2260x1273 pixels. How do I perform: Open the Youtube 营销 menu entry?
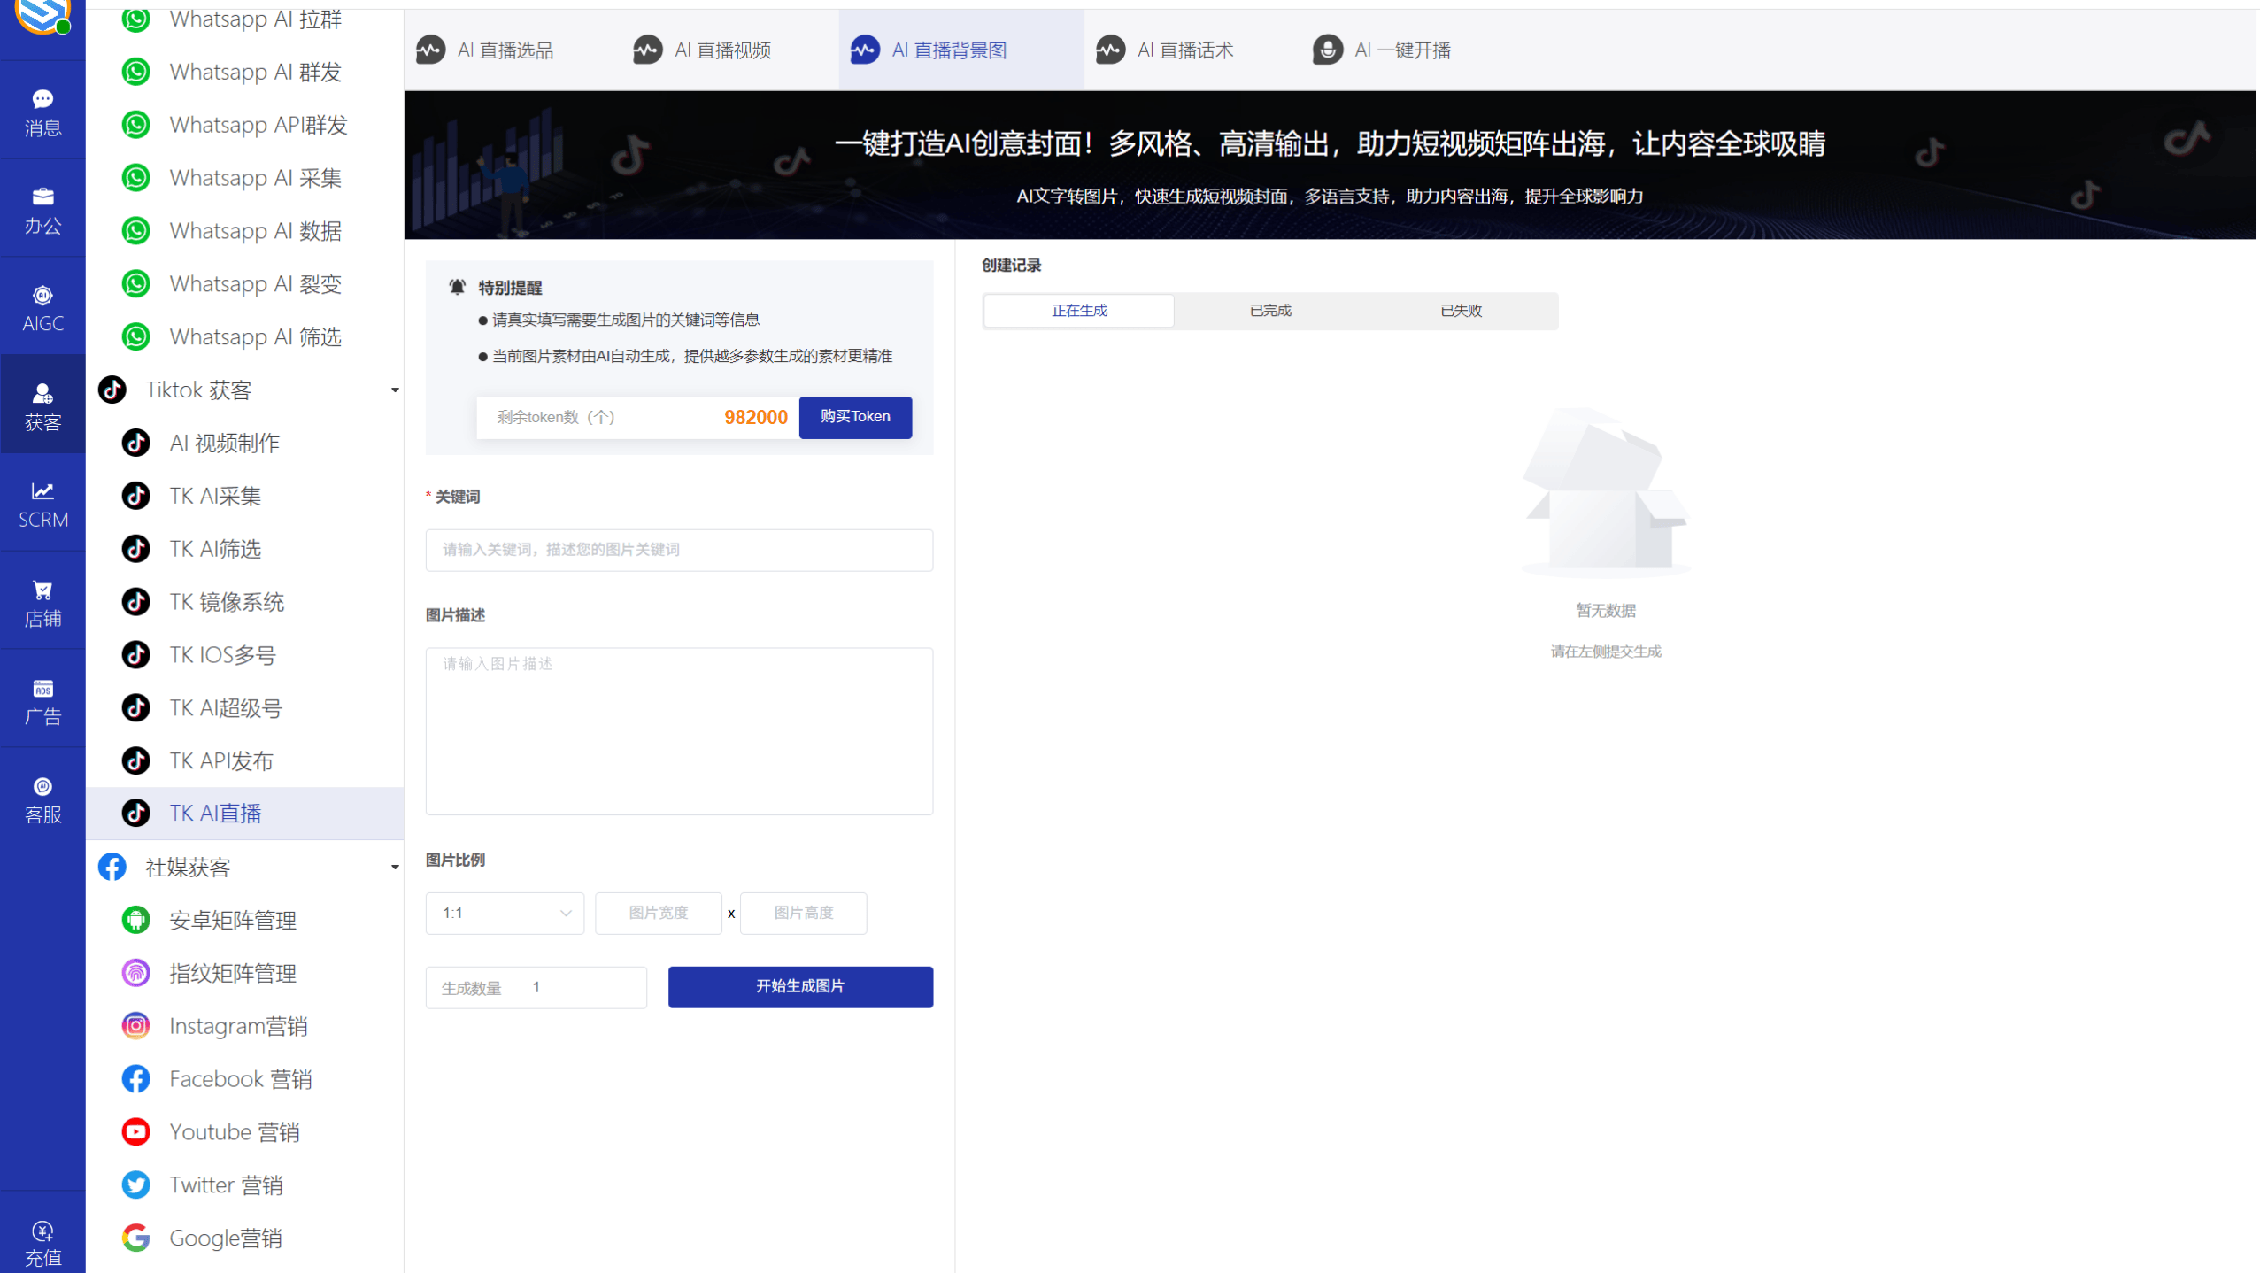(235, 1130)
